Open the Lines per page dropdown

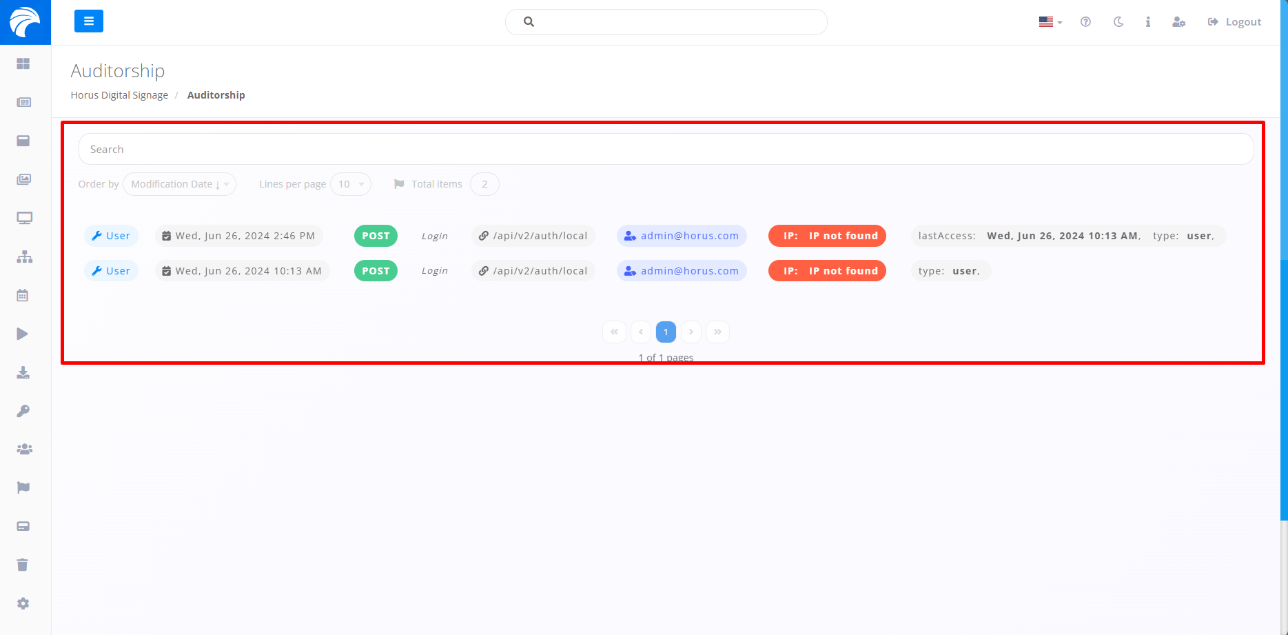350,184
